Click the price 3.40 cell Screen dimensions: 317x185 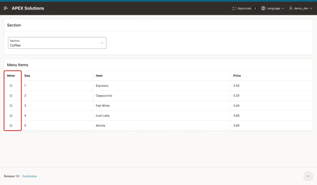[x=271, y=106]
